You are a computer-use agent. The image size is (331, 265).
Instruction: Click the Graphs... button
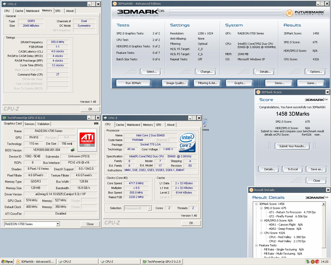tap(240, 83)
